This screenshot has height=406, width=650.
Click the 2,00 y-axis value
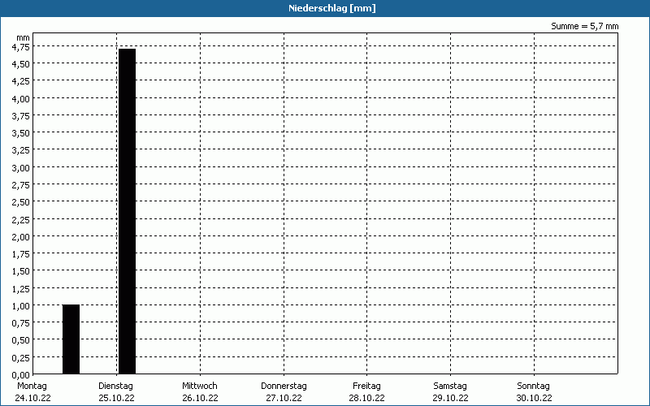click(x=21, y=237)
